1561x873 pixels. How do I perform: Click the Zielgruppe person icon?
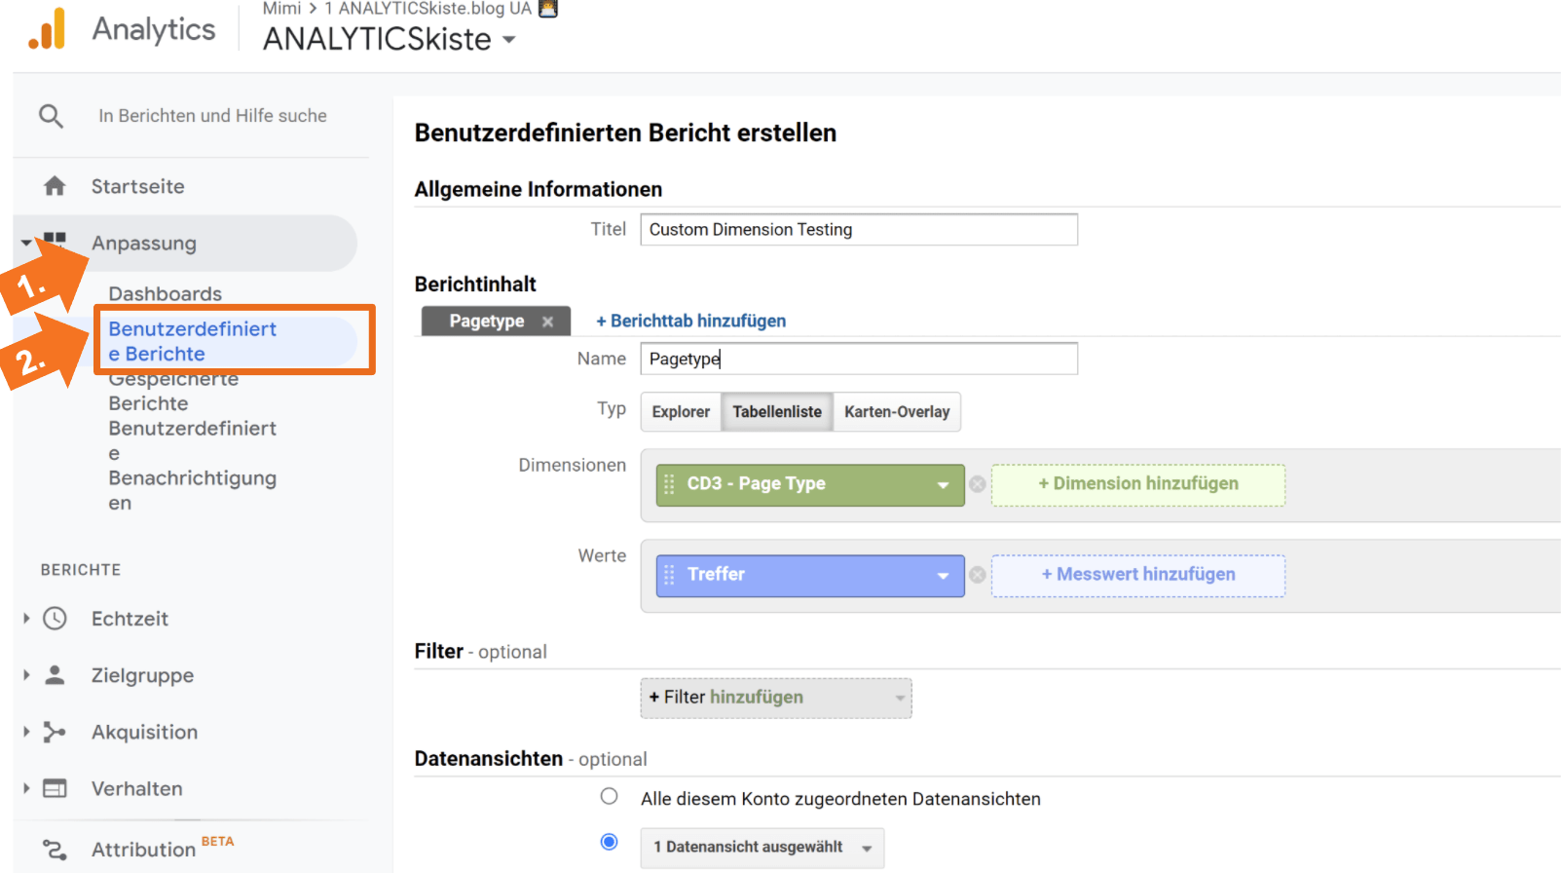(55, 674)
